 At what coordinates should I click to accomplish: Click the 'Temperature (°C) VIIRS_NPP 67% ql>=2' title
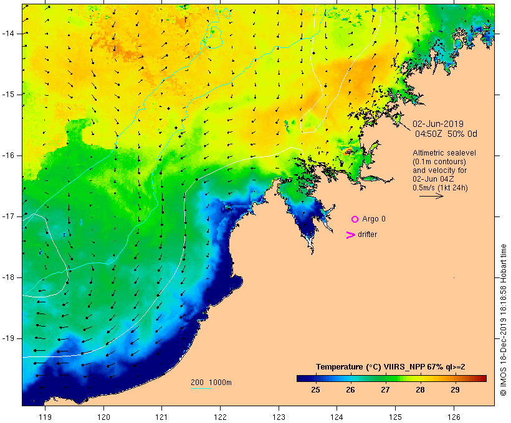pyautogui.click(x=391, y=367)
